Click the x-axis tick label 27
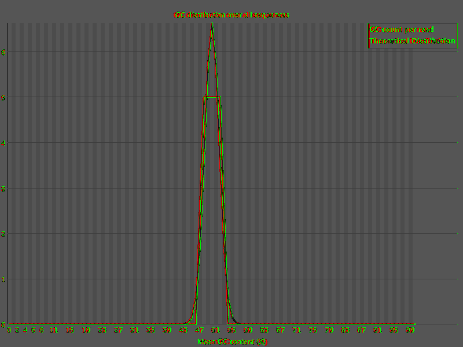Screen dimensions: 463x347 [119, 330]
